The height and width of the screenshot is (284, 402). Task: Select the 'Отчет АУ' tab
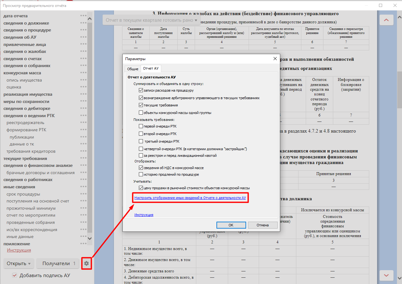click(x=151, y=68)
